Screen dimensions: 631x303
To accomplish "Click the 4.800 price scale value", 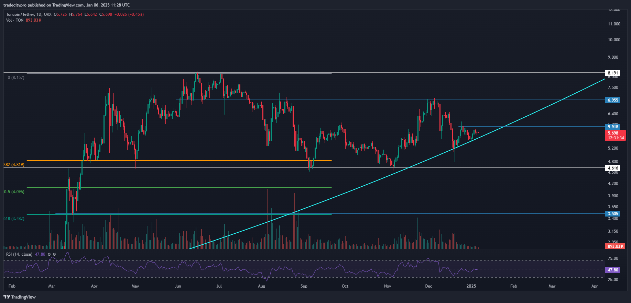I will (613, 162).
